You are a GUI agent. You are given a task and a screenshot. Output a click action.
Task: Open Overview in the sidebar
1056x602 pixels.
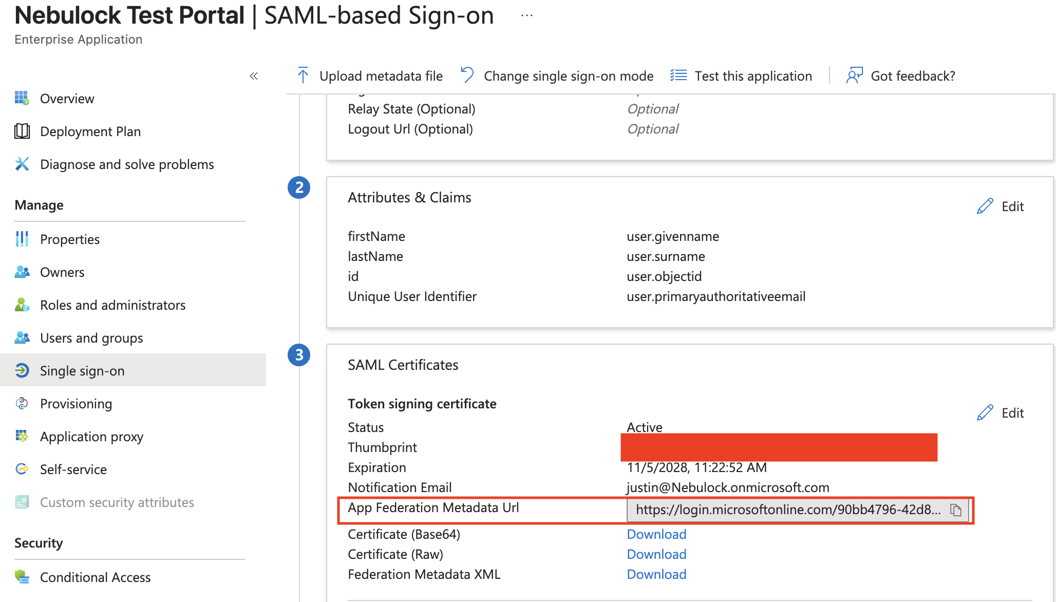67,99
